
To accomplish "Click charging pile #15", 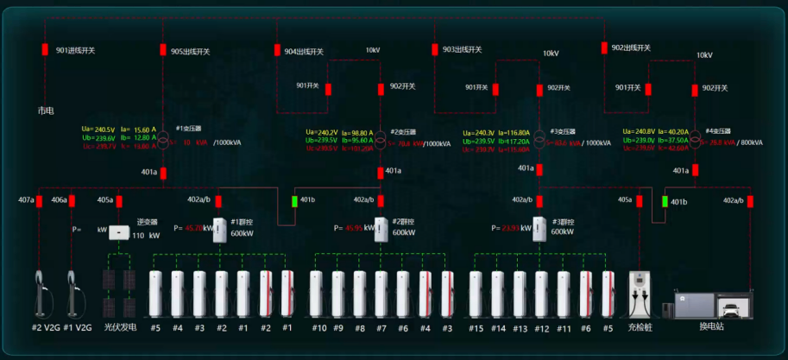I will (476, 294).
